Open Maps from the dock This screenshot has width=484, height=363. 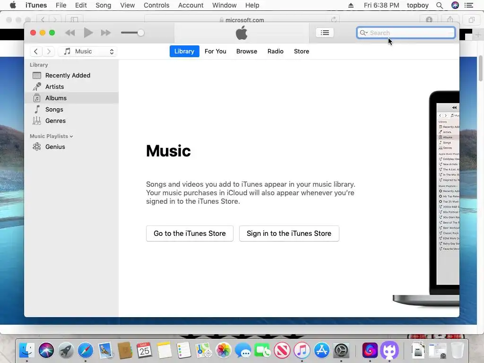pyautogui.click(x=203, y=350)
